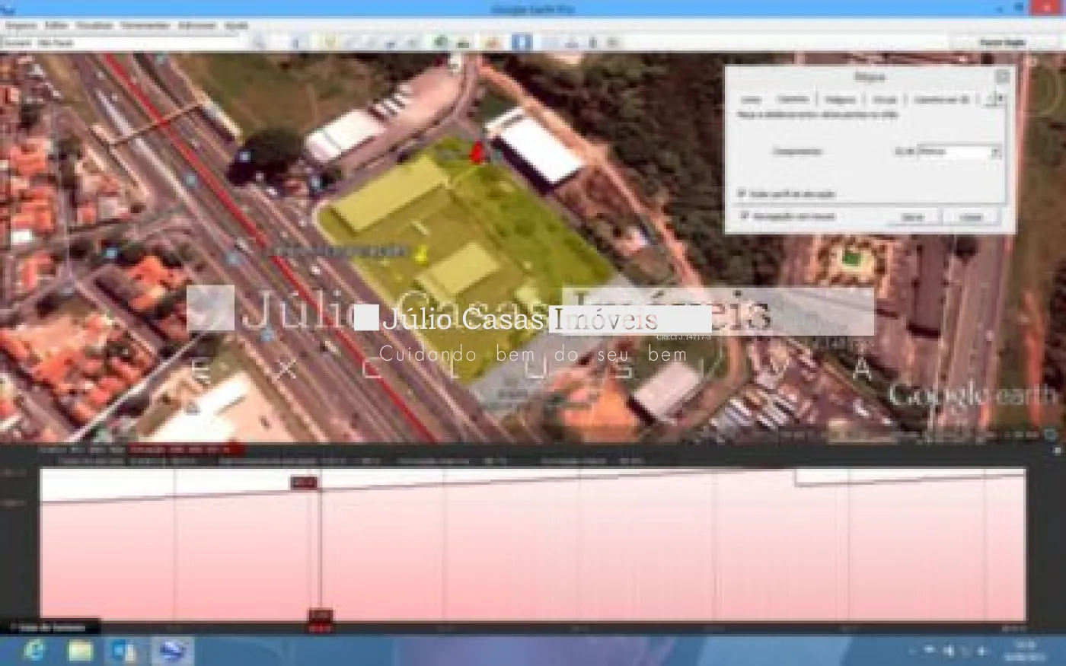This screenshot has width=1066, height=666.
Task: Click the Limpar button in ruler dialog
Action: (971, 217)
